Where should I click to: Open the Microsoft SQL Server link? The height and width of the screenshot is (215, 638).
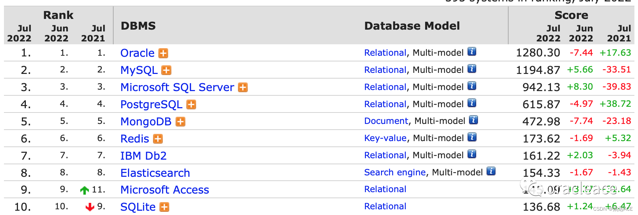[177, 87]
